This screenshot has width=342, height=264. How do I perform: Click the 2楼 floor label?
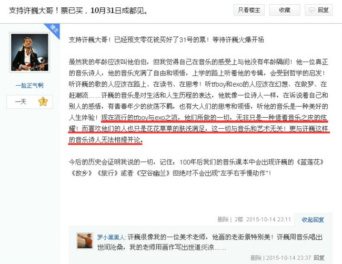pyautogui.click(x=239, y=219)
